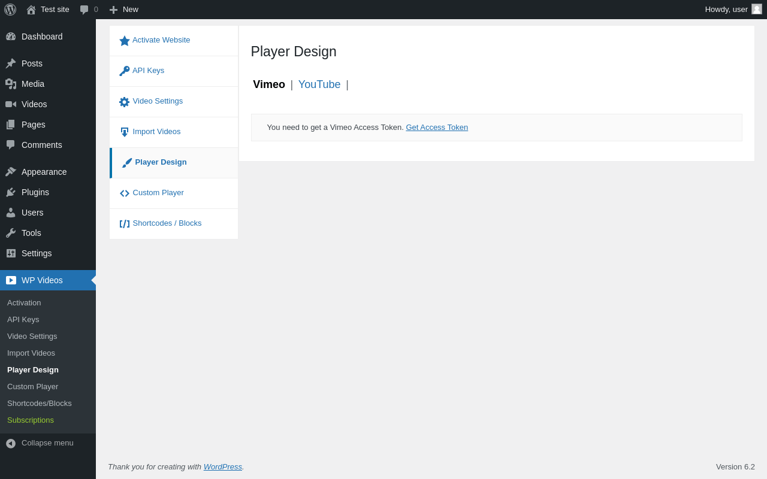Click the Users person icon

coord(11,213)
